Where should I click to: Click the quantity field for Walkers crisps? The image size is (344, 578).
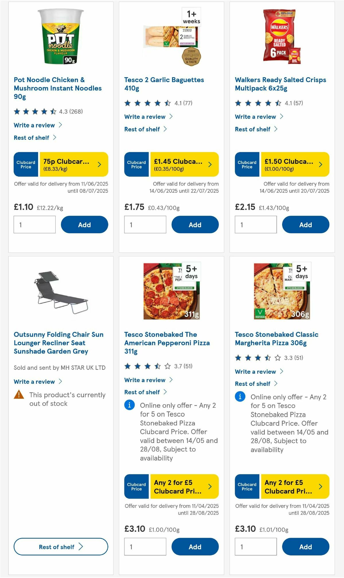(255, 224)
